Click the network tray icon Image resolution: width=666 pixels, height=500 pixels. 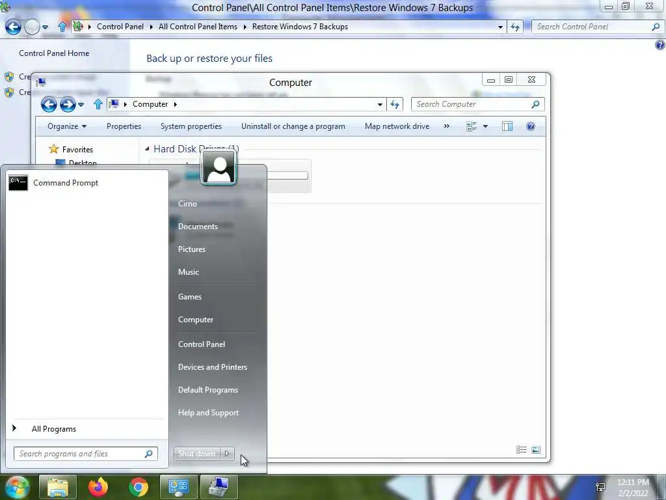pyautogui.click(x=600, y=487)
